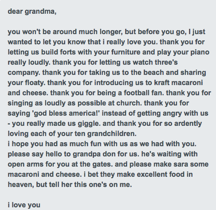The width and height of the screenshot is (216, 210).
Task: Click the word 'ardently'
Action: (x=188, y=124)
